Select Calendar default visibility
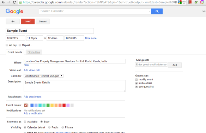Screen dimensions: 206x133 (x=25, y=127)
